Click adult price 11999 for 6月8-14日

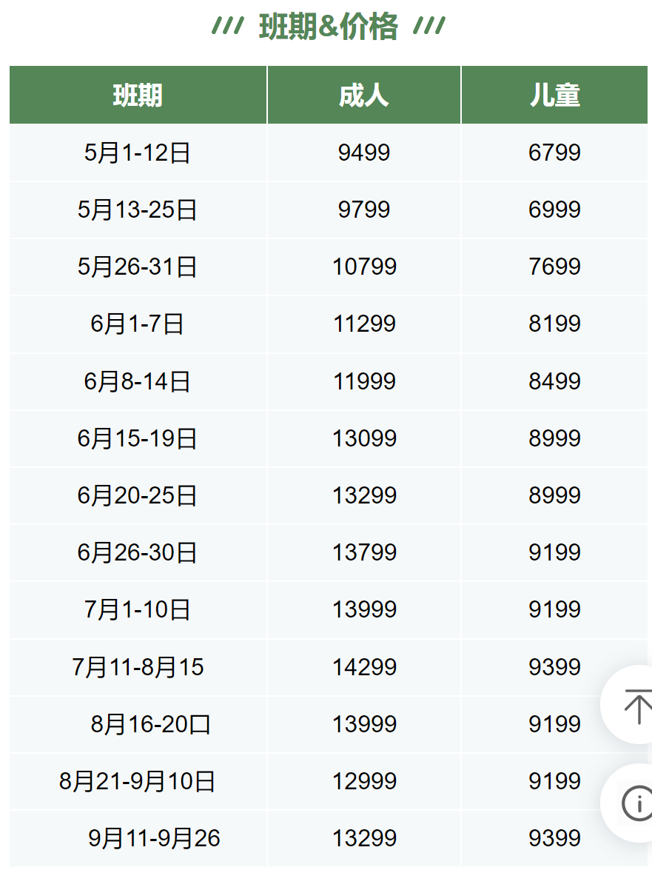363,381
